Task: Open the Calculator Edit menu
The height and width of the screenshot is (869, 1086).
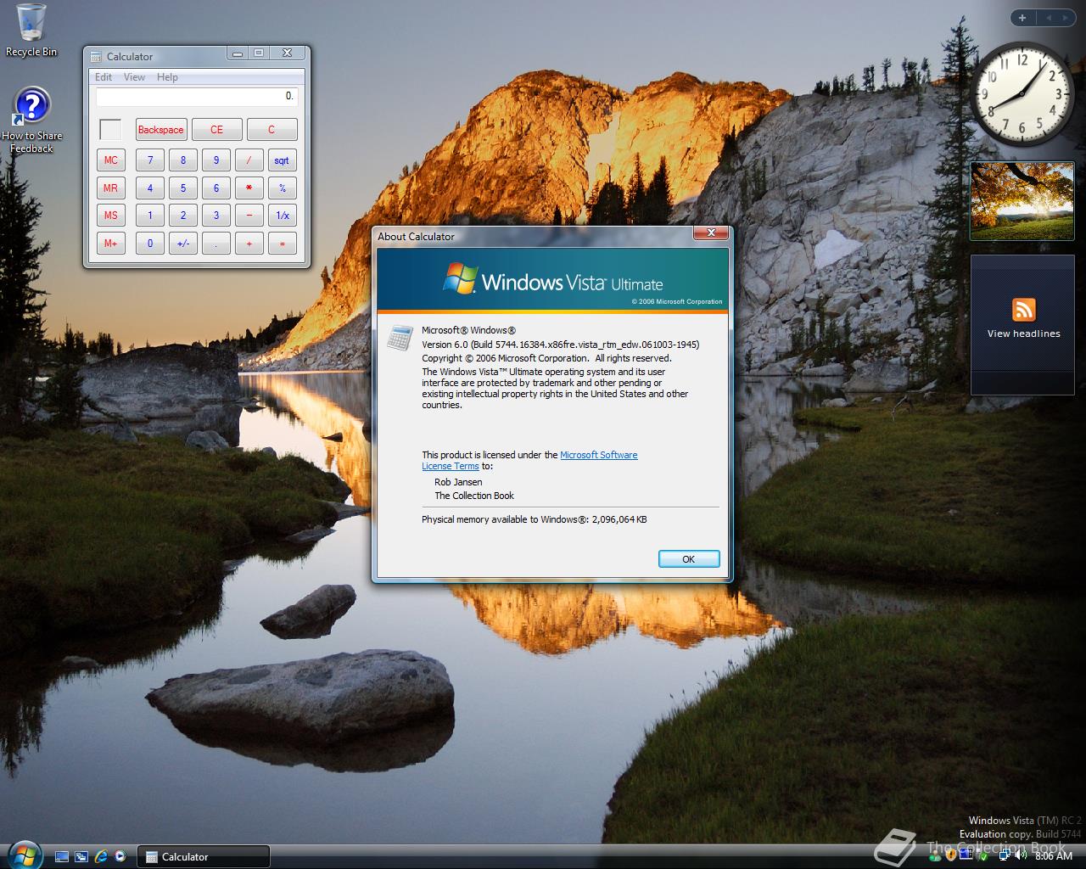Action: tap(104, 77)
